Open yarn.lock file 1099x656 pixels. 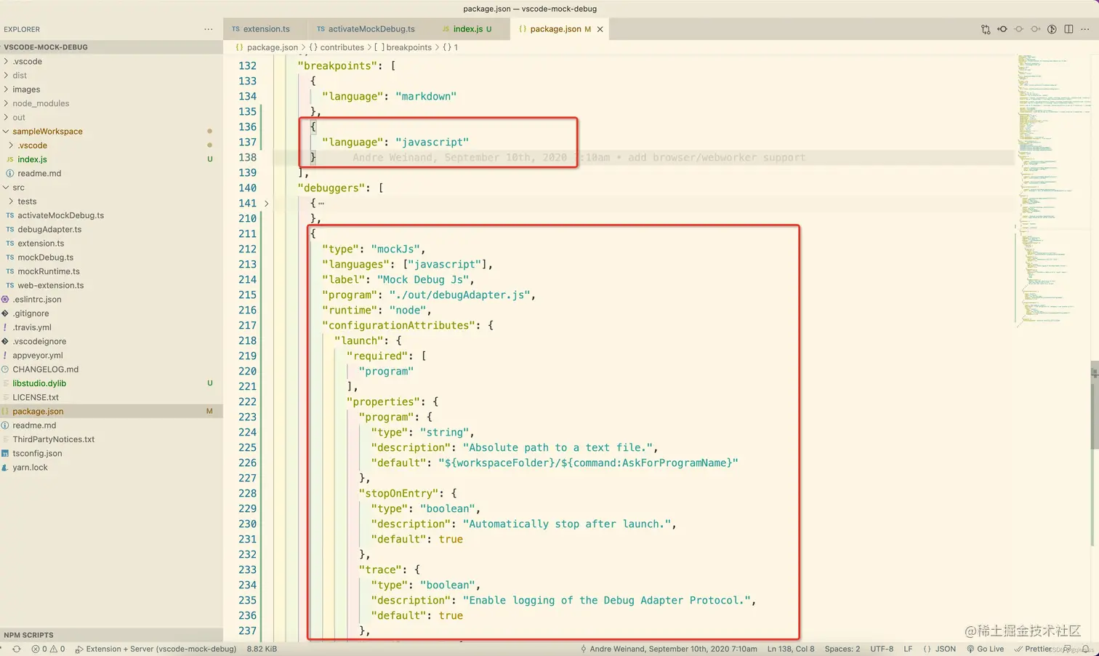pyautogui.click(x=111, y=468)
